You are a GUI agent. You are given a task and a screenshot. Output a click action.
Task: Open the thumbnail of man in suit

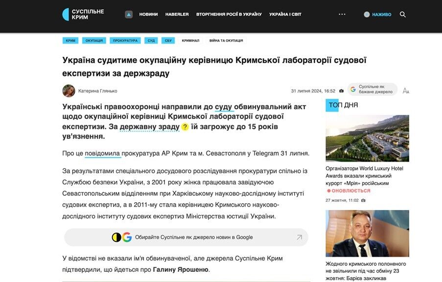(367, 234)
